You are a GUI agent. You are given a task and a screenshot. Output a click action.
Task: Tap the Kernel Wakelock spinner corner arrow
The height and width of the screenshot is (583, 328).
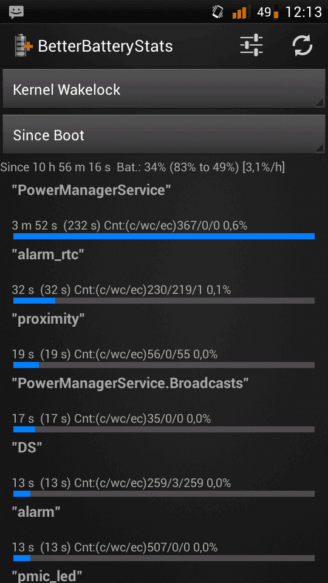click(319, 103)
